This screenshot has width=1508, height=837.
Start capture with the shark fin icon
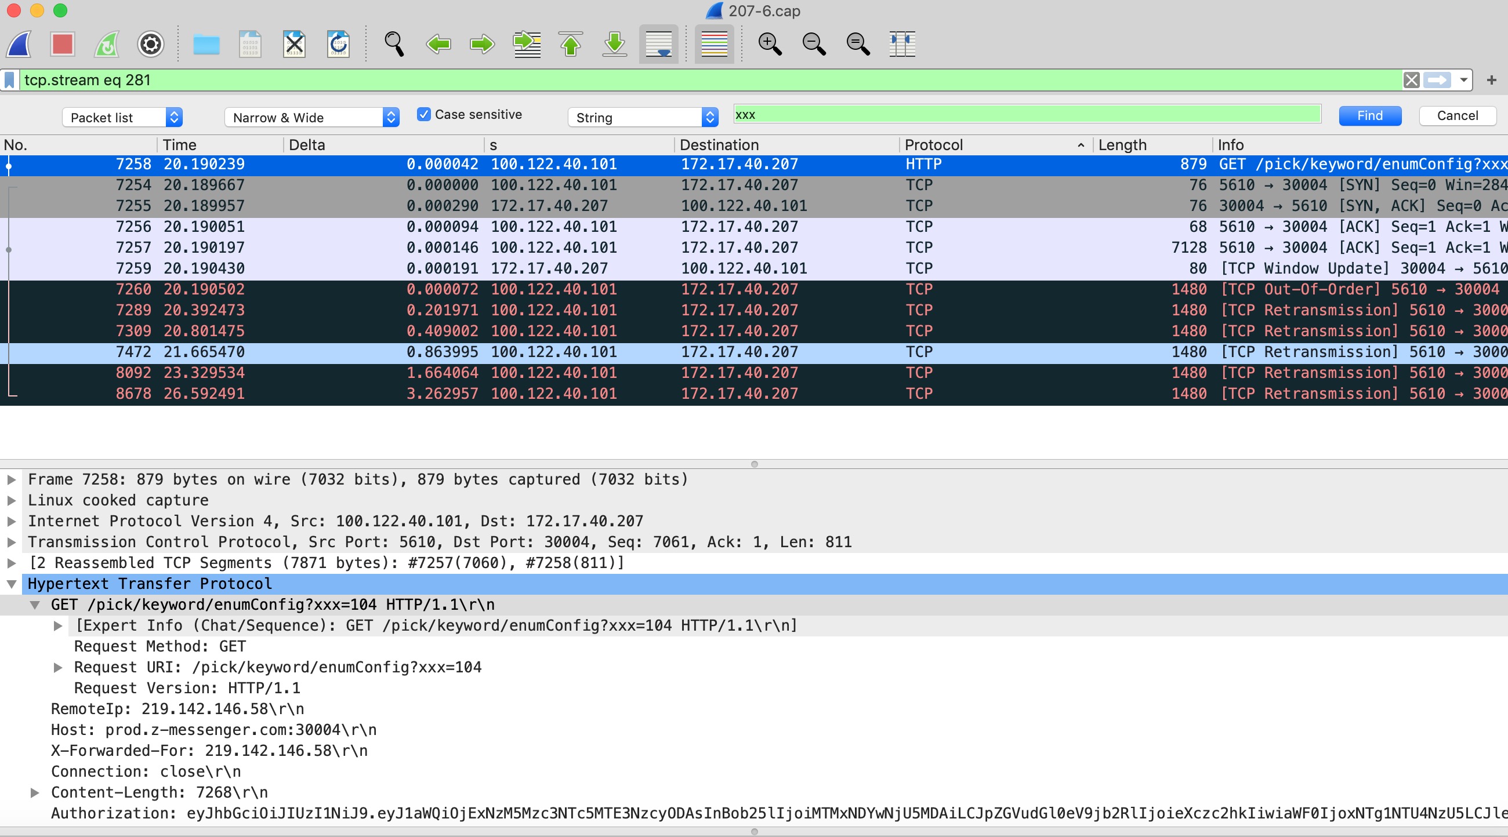[19, 44]
